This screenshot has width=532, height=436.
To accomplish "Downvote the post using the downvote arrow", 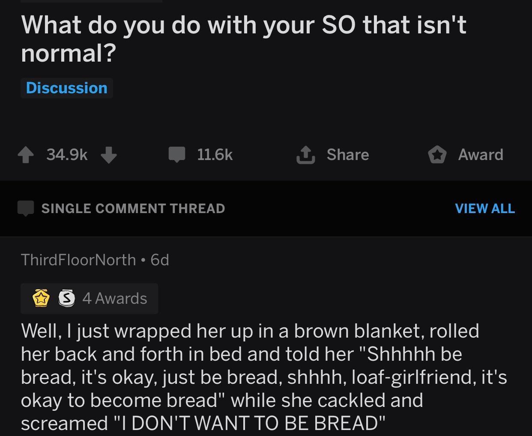I will click(x=109, y=155).
